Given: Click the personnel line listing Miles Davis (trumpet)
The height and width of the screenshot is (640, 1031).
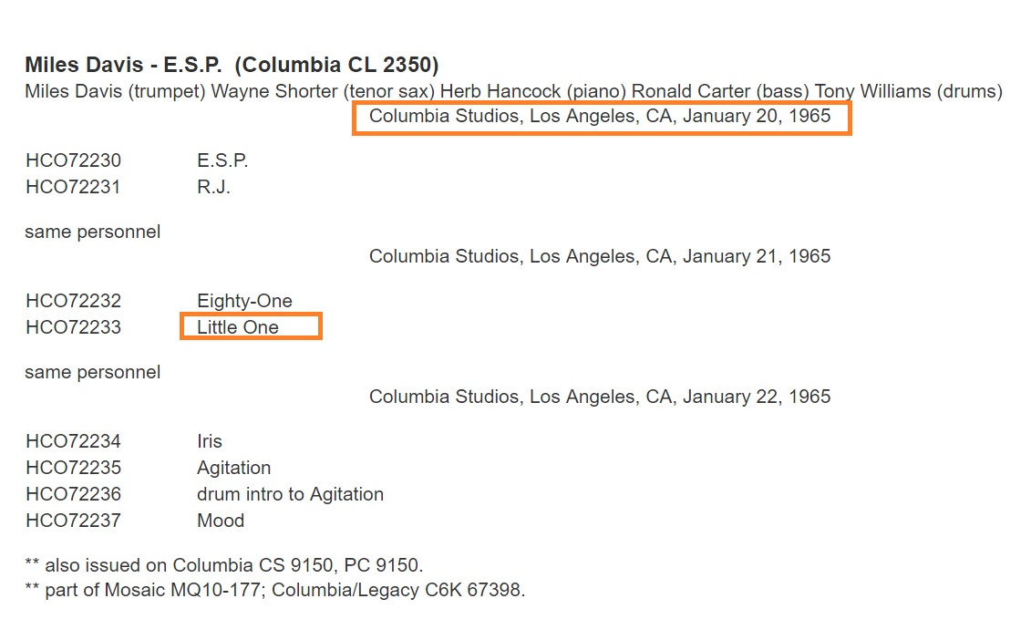Looking at the screenshot, I should coord(513,91).
